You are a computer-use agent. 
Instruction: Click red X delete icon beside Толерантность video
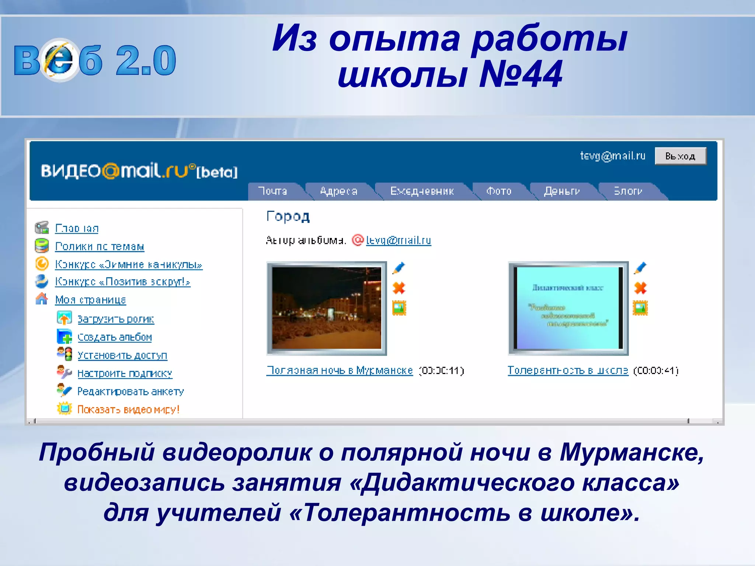click(x=640, y=287)
